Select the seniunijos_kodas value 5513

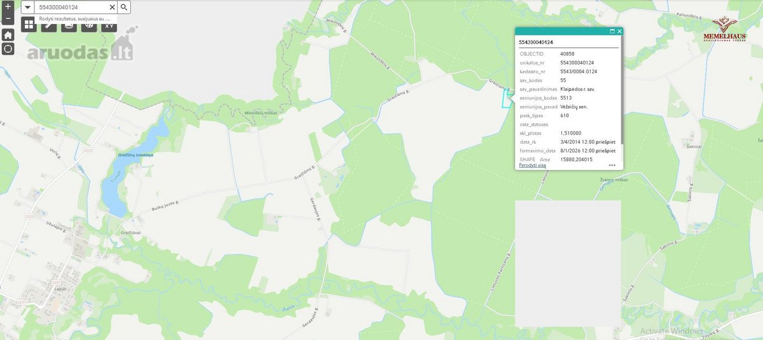pos(566,98)
